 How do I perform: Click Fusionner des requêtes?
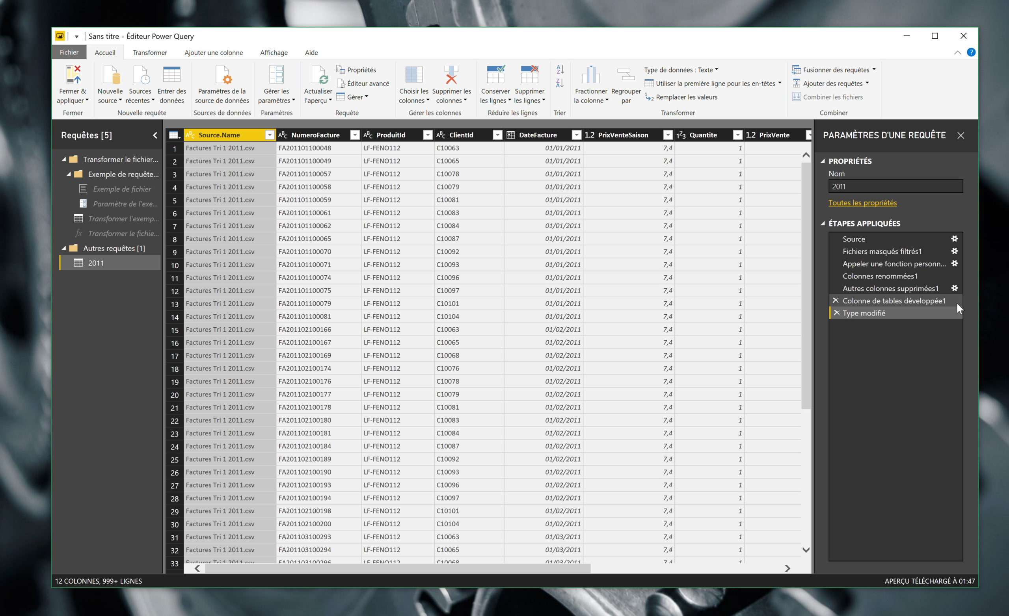[x=834, y=70]
